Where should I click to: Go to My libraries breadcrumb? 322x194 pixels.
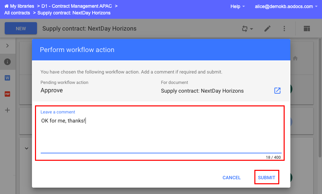click(19, 6)
